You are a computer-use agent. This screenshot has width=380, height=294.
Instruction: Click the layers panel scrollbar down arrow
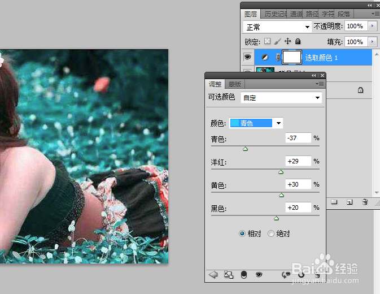point(377,193)
